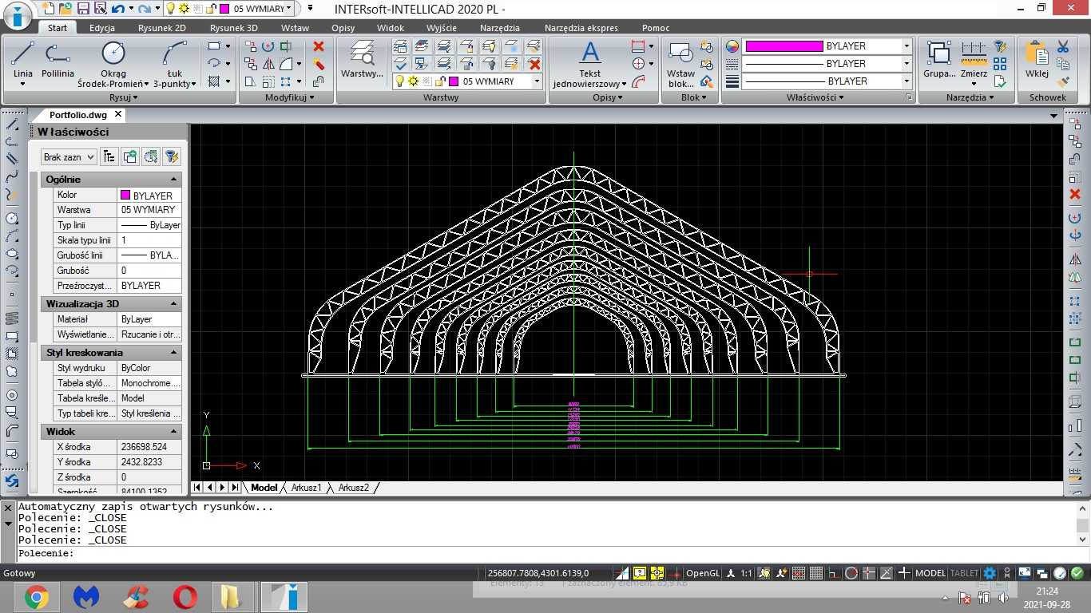Expand the Brak zazn selection dropdown

[69, 157]
